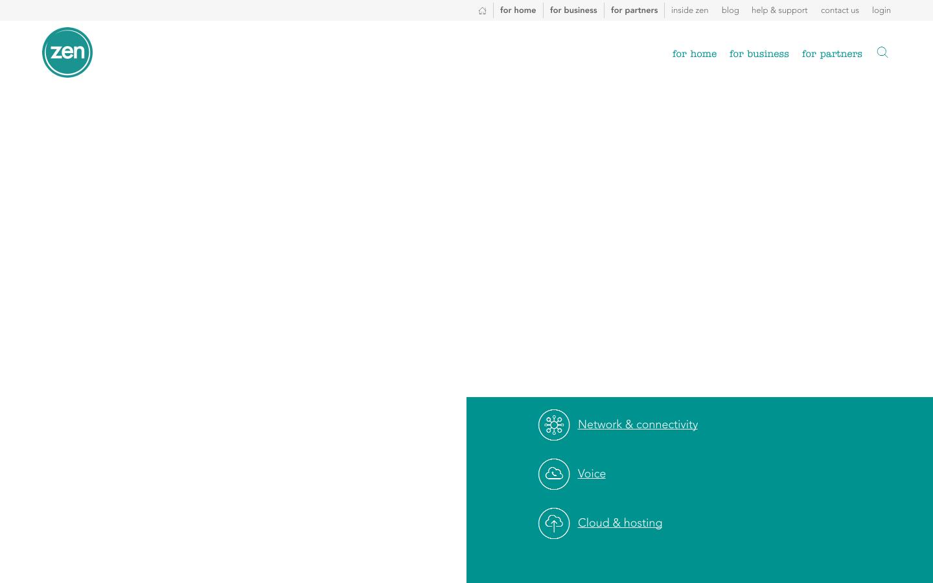This screenshot has height=583, width=933.
Task: Click the Voice cloud icon
Action: click(x=554, y=474)
